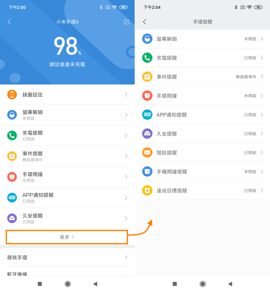Tap yellow 事件提醒 calendar icon in left screen
Screen dimensions: 270x292
(12, 156)
